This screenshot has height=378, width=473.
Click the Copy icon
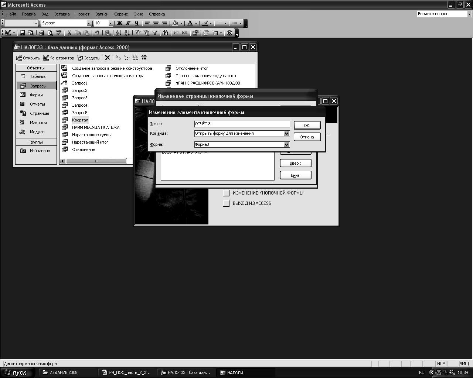(78, 33)
